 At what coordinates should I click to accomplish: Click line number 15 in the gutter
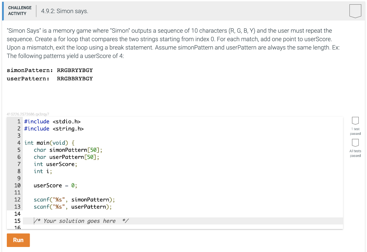coord(18,221)
